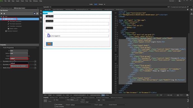Click the Username text field in design view
Image resolution: width=193 pixels, height=108 pixels.
coord(77,24)
